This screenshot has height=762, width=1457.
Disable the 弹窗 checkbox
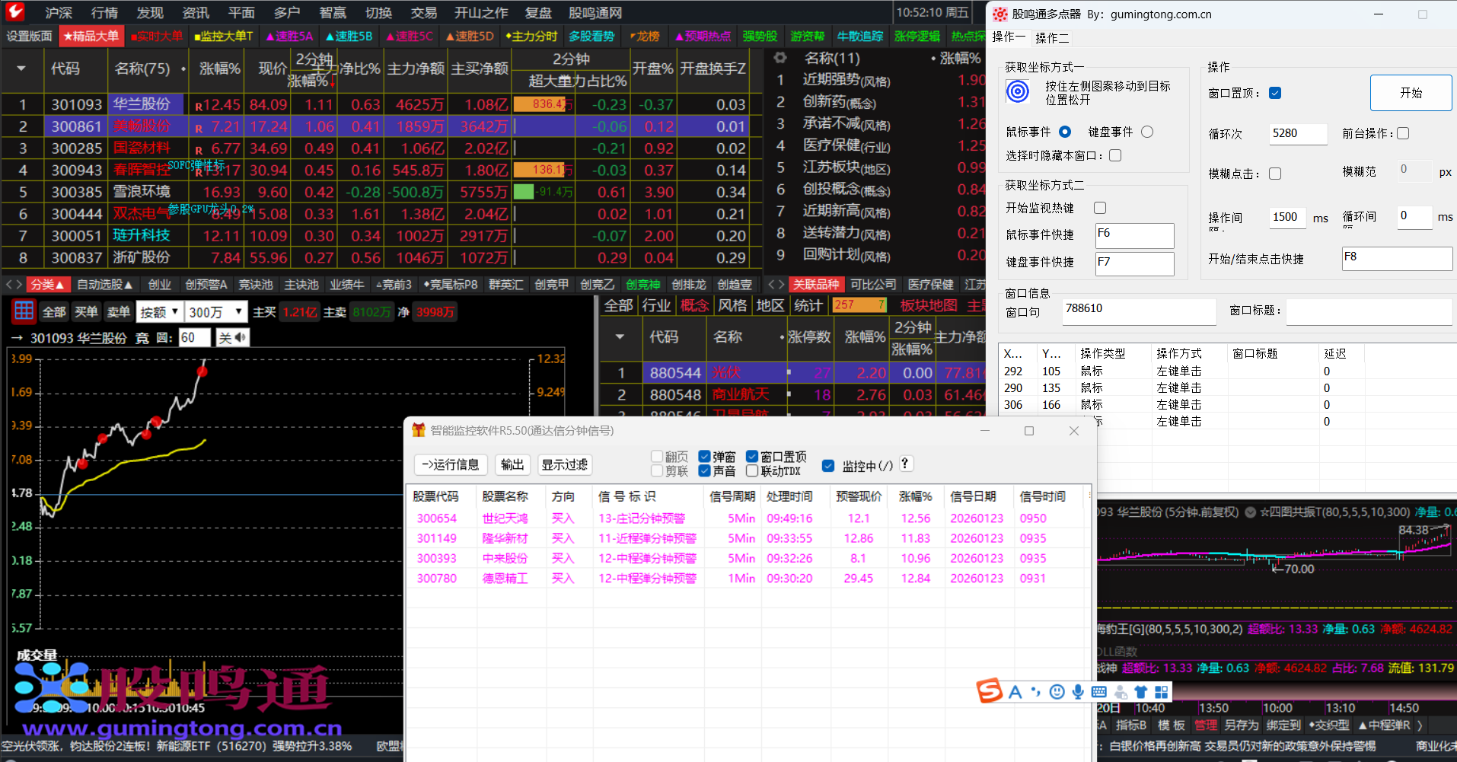(x=705, y=456)
